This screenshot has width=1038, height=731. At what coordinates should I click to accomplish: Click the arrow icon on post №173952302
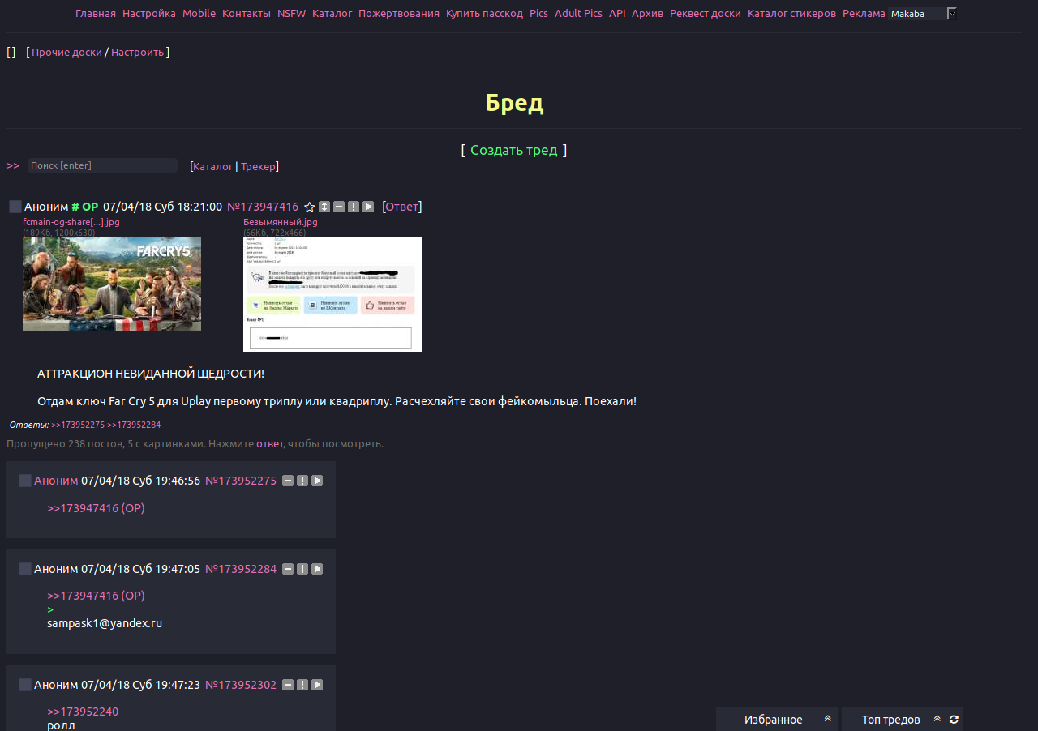[x=317, y=685]
